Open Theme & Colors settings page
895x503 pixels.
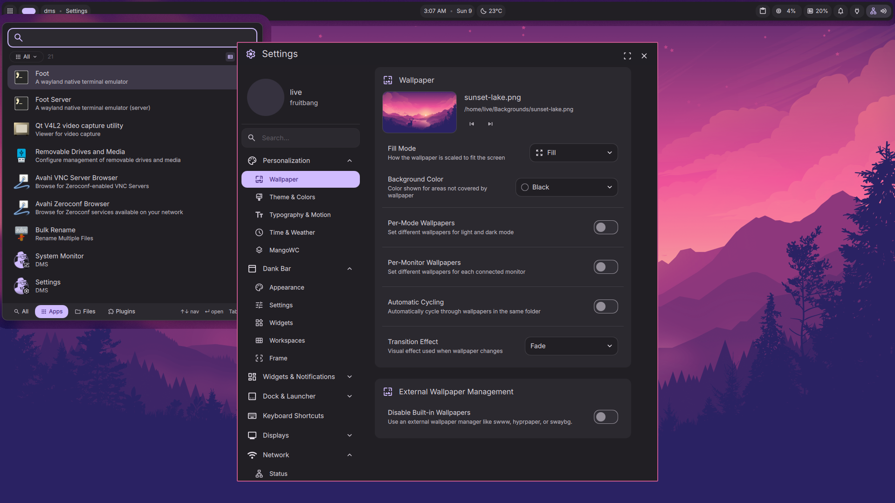[x=301, y=197]
